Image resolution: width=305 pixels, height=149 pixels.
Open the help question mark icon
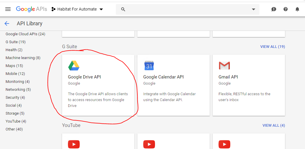[285, 9]
